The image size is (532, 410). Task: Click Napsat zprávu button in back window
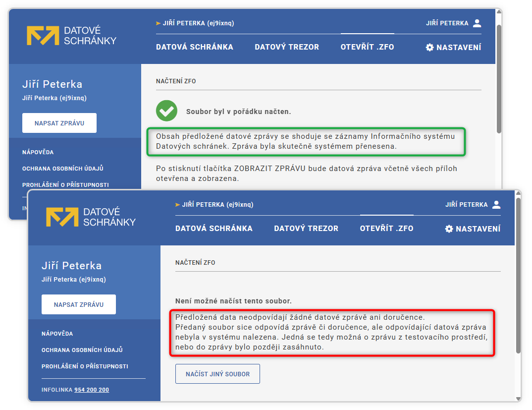(x=59, y=123)
